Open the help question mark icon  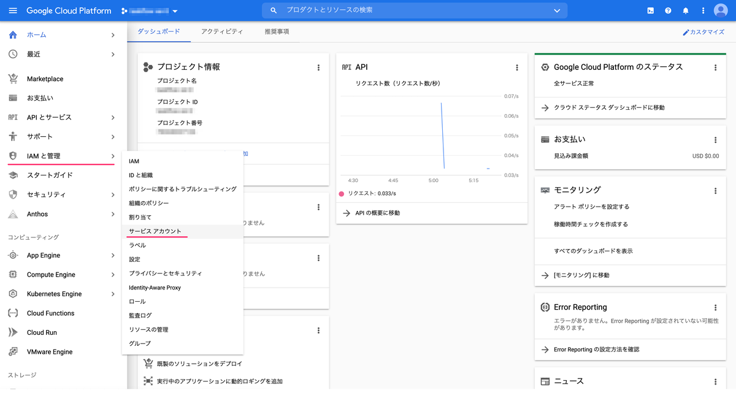[669, 10]
